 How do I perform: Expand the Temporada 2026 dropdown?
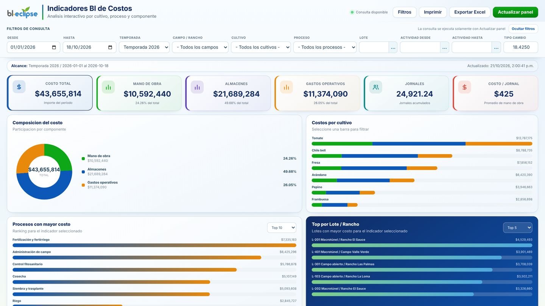click(144, 47)
